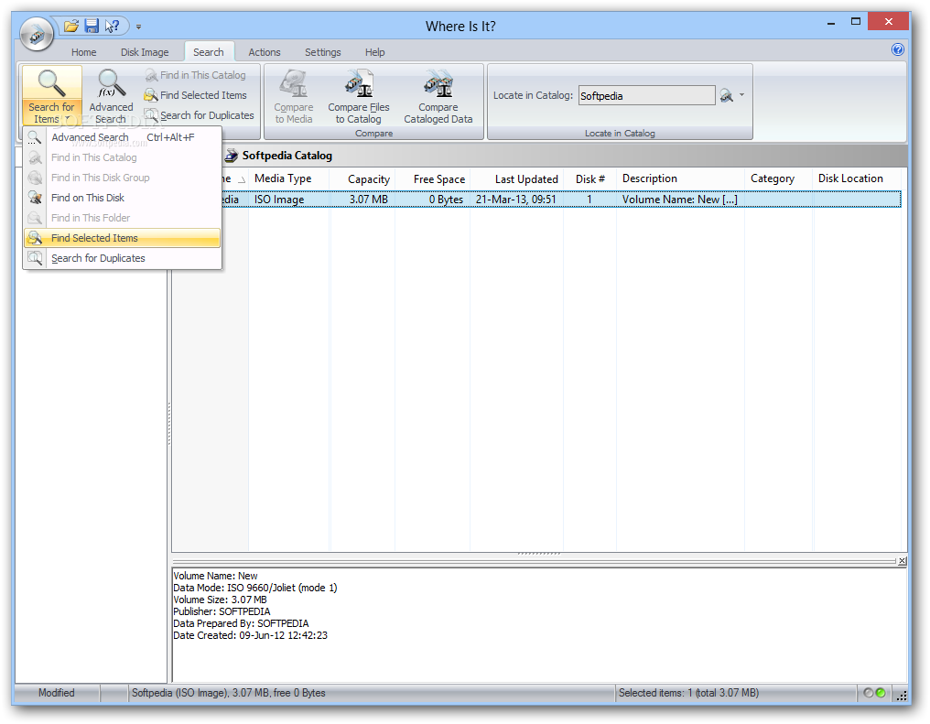Click the Description column header
This screenshot has height=724, width=930.
pyautogui.click(x=680, y=178)
